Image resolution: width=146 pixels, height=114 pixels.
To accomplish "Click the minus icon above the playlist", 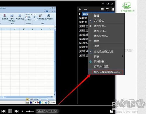I will 86,9.
